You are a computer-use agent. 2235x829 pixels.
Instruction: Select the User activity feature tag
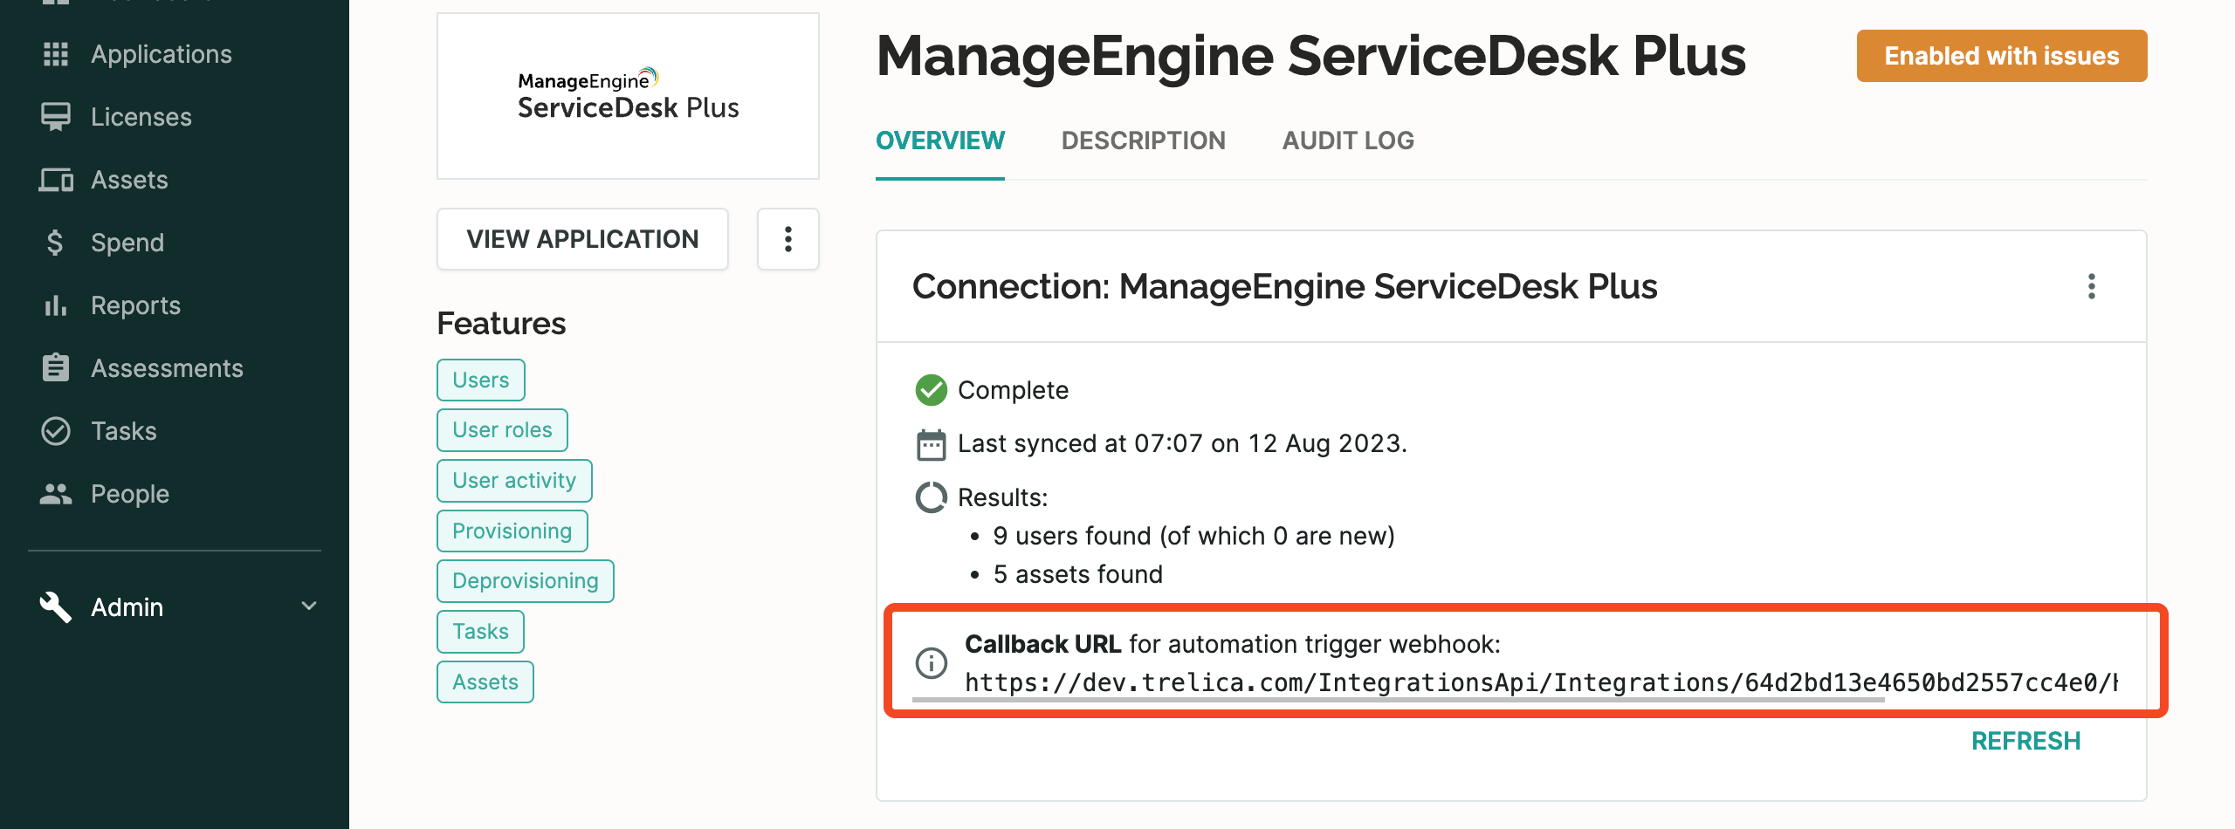(x=514, y=481)
